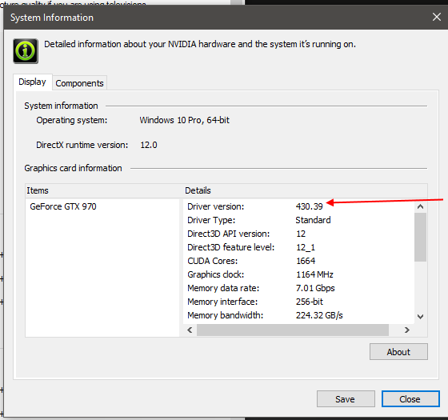The height and width of the screenshot is (420, 448).
Task: Select GeForce GTX 970 in Items list
Action: click(63, 206)
